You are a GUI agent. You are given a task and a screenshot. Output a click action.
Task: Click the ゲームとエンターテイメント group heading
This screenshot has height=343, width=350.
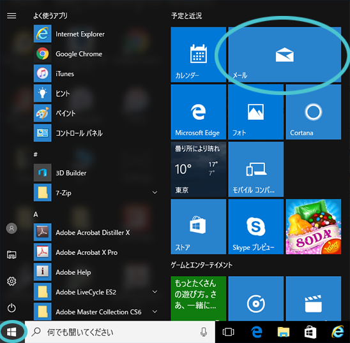click(202, 265)
